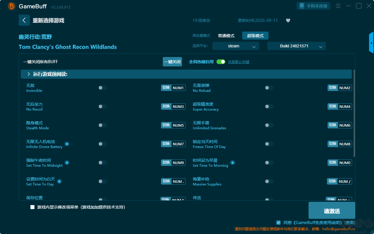Check the in-game cheat menu checkbox

click(x=32, y=207)
